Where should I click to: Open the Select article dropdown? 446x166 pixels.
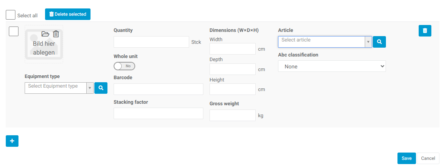[x=325, y=42]
